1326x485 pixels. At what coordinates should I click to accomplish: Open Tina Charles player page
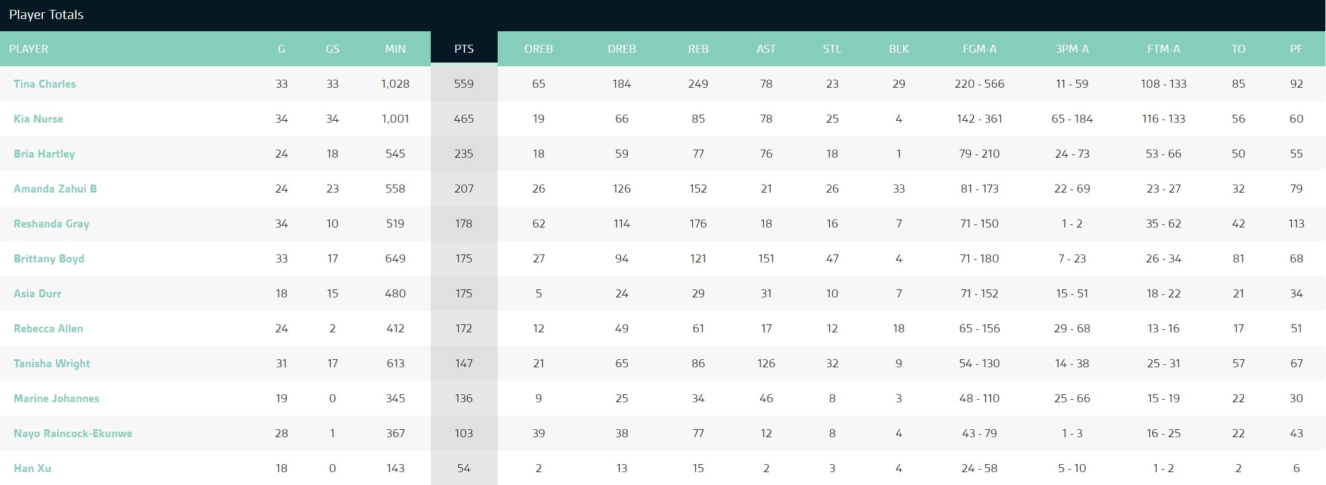[45, 84]
